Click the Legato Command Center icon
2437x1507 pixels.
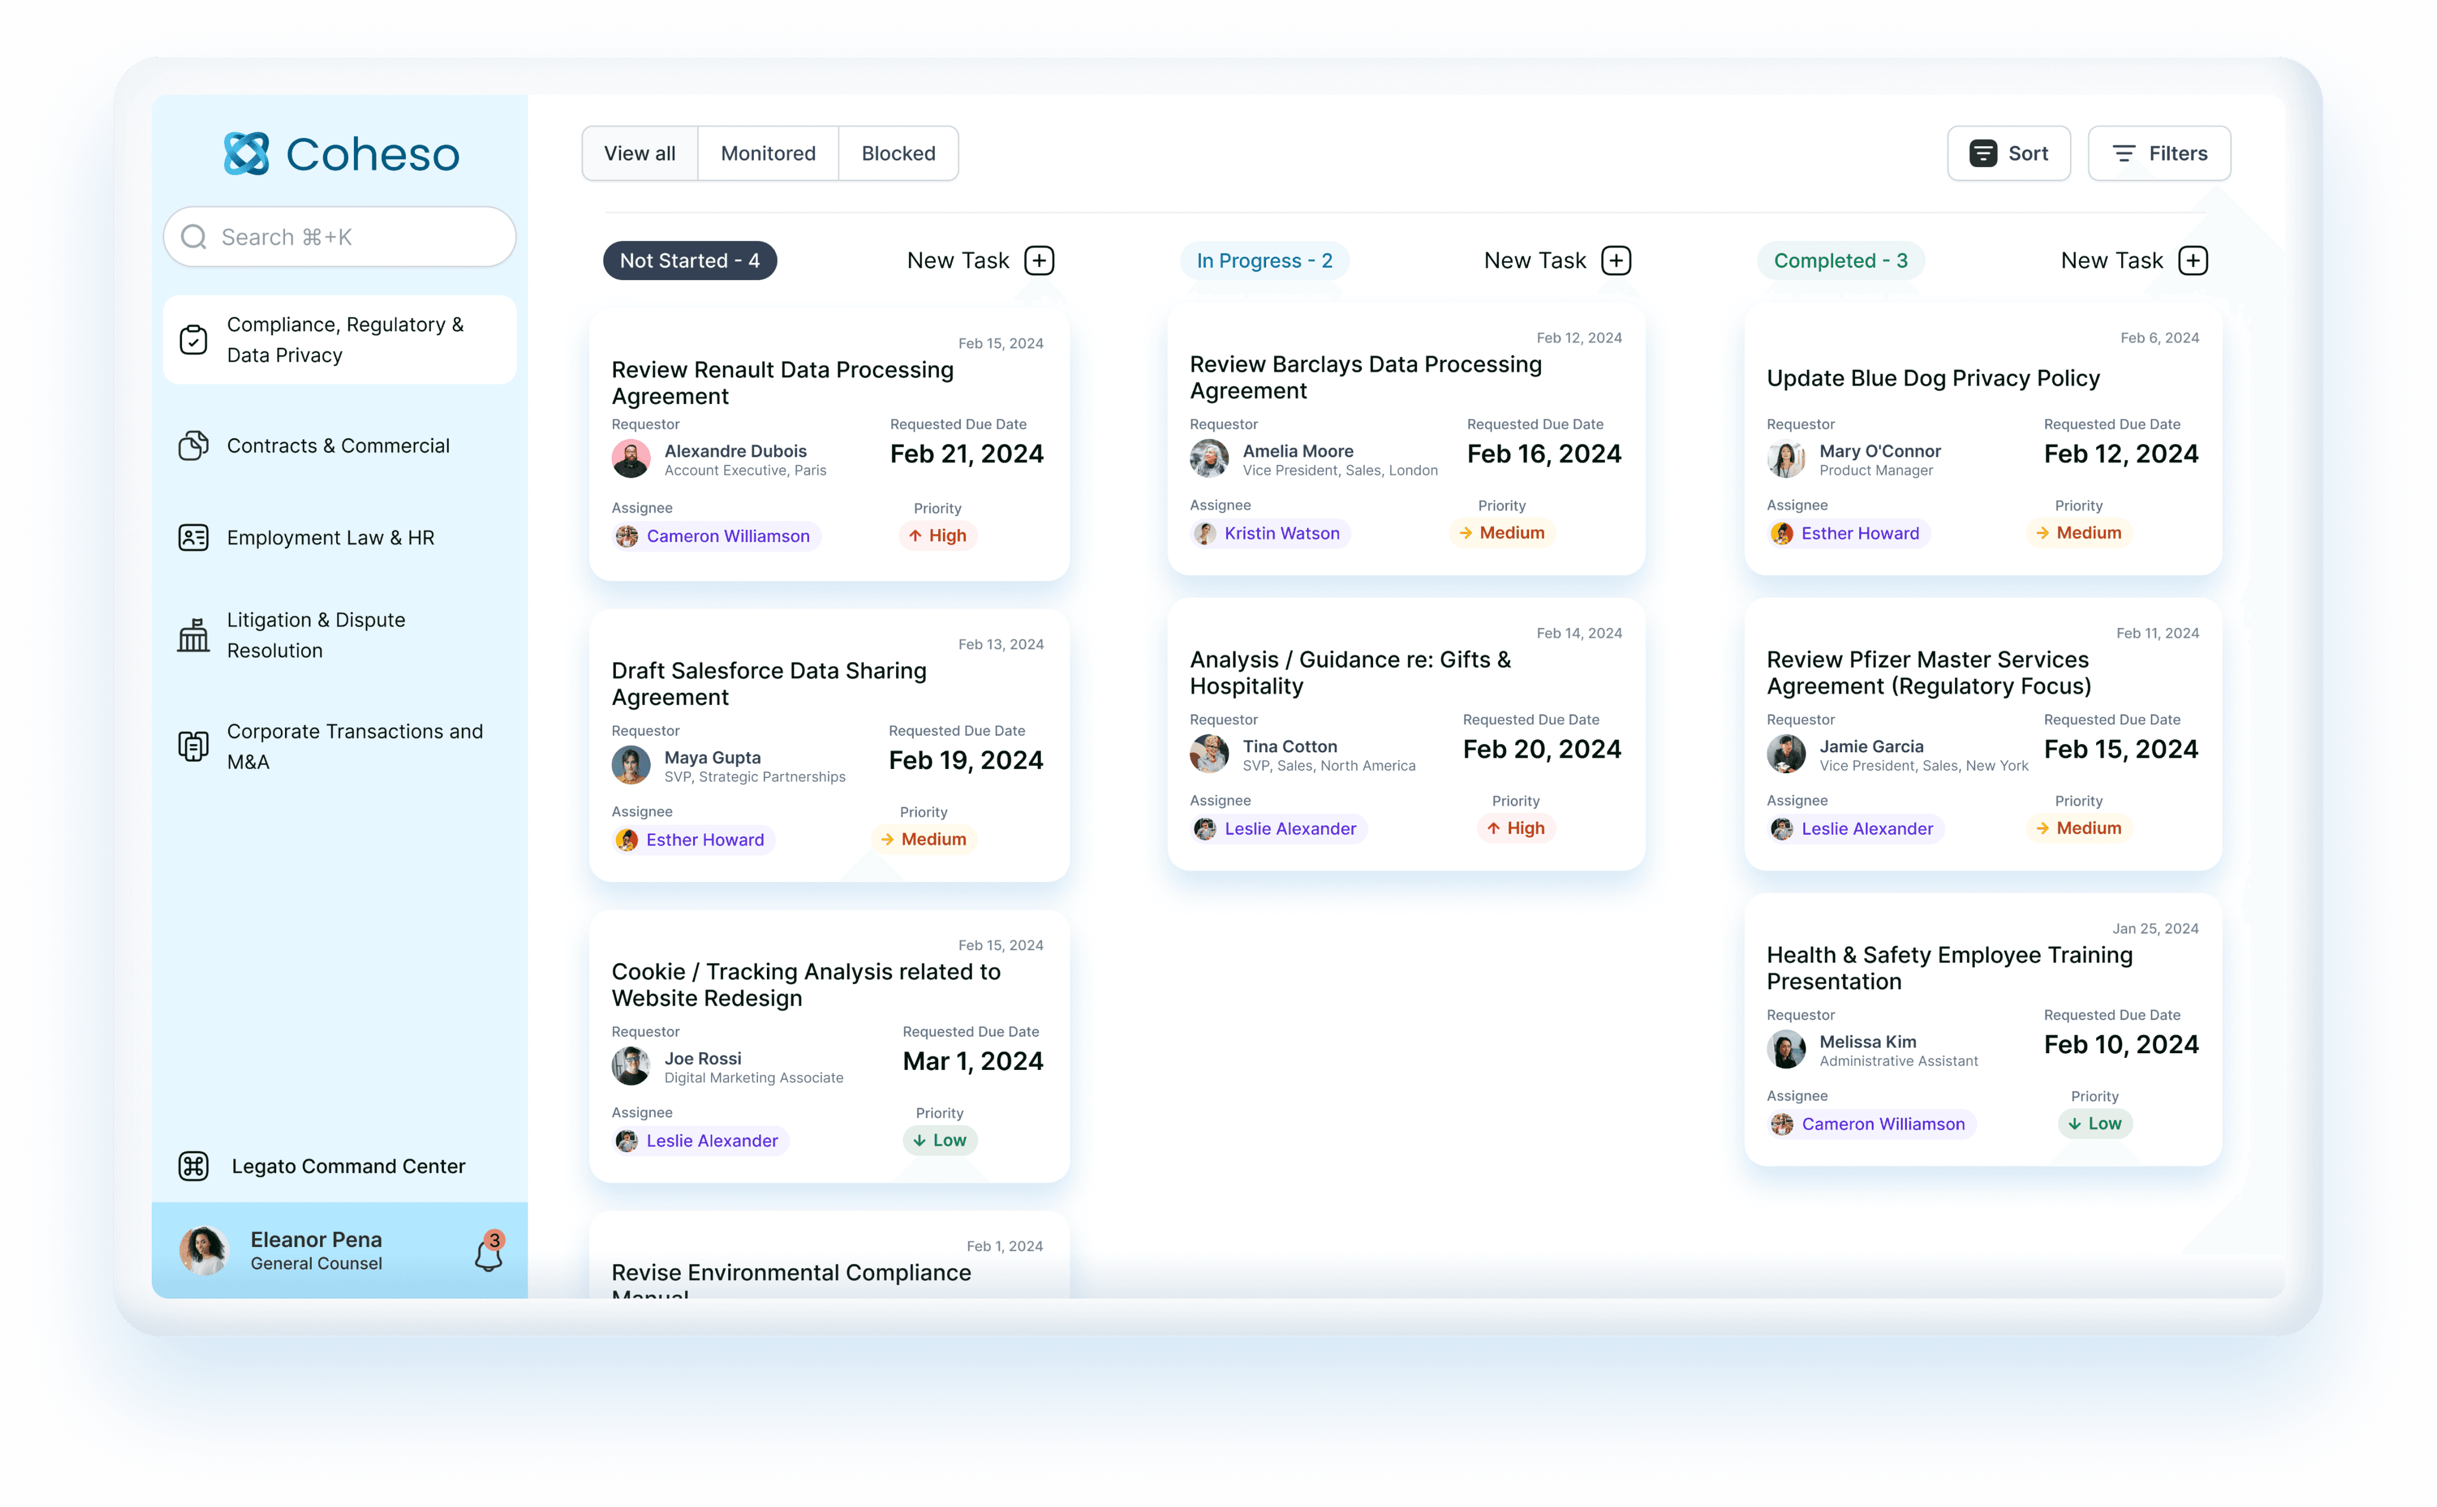(x=192, y=1165)
